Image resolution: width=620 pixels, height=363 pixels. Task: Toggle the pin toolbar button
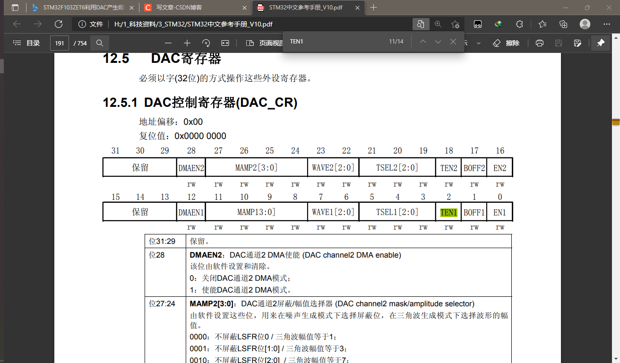pos(601,43)
